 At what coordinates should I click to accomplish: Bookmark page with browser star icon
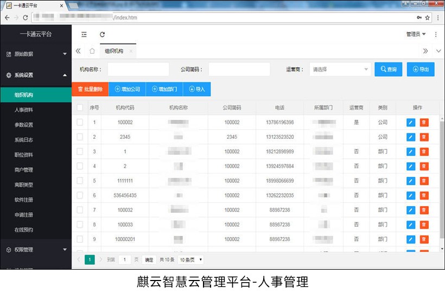pyautogui.click(x=428, y=17)
